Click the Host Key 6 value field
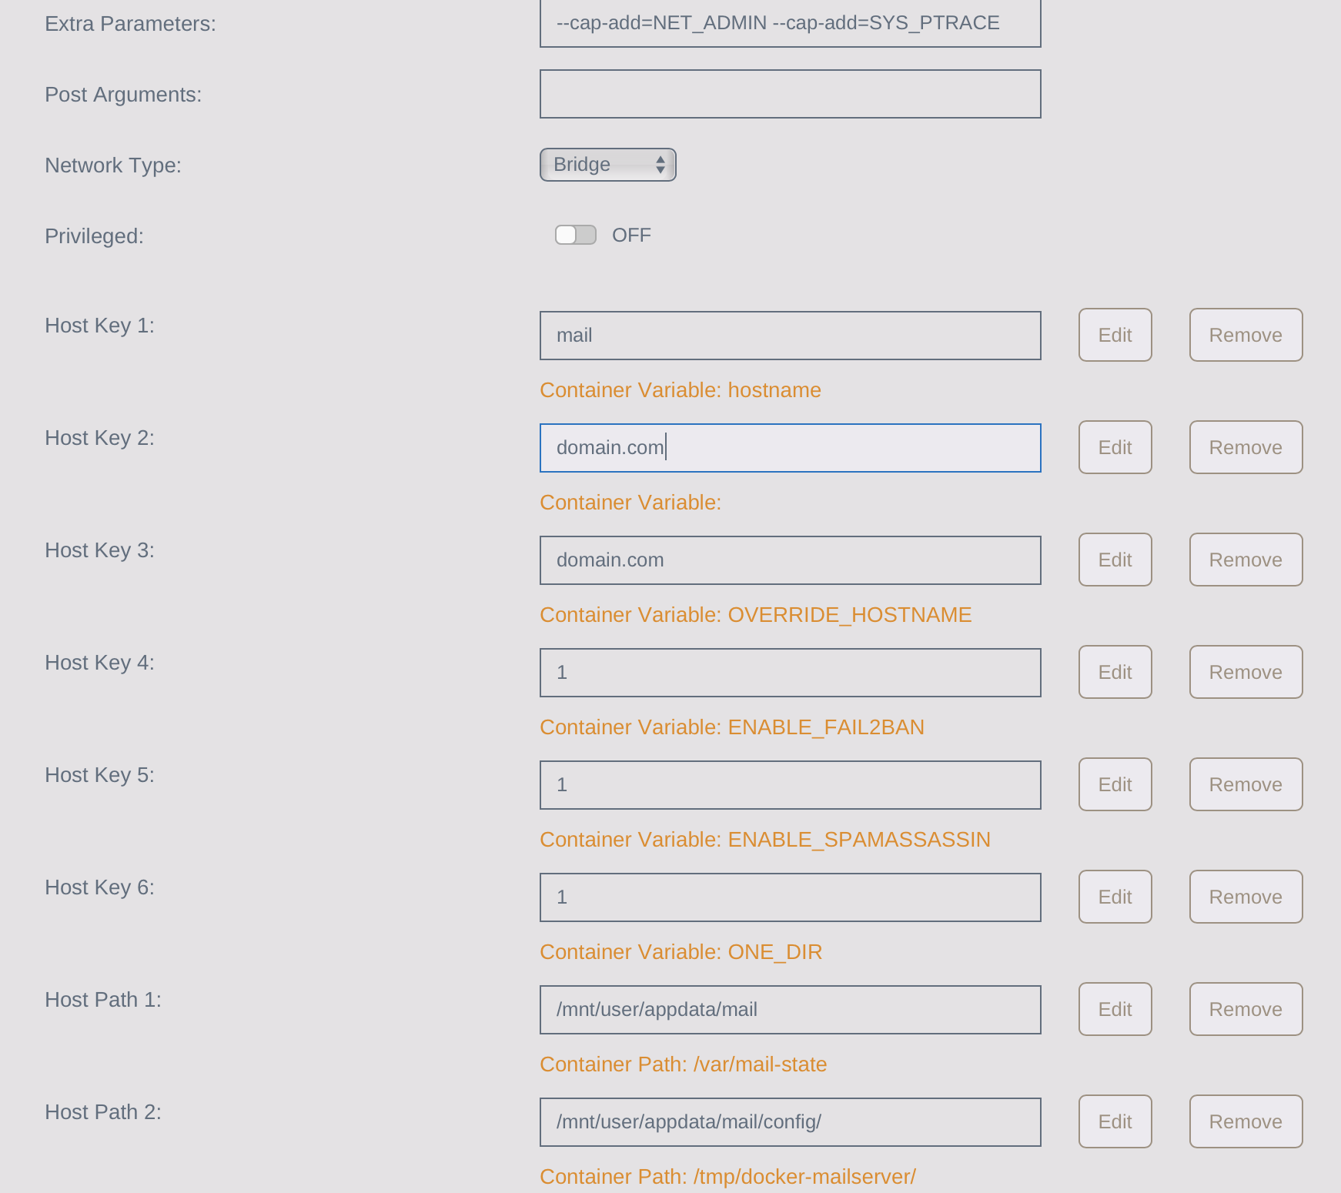 pos(791,897)
